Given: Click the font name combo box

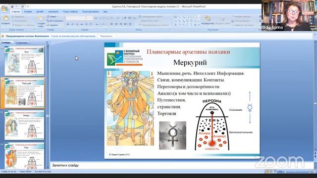Looking at the screenshot, I should click(76, 18).
